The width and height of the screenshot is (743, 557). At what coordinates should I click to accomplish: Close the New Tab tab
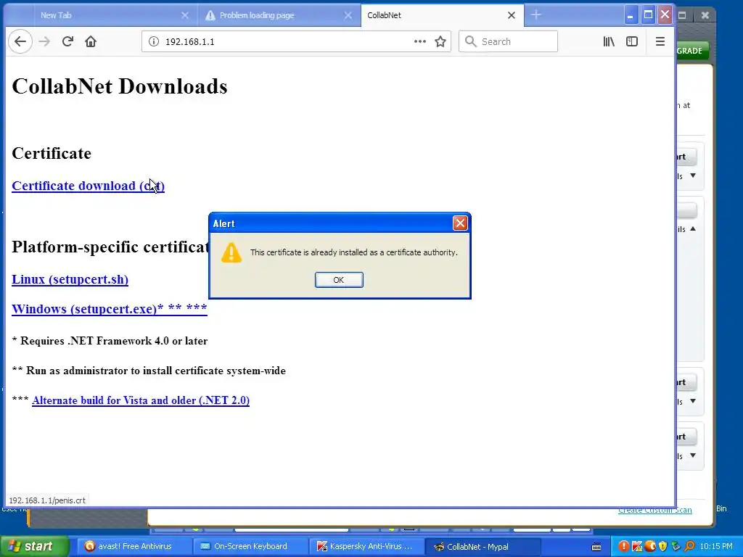tap(185, 15)
